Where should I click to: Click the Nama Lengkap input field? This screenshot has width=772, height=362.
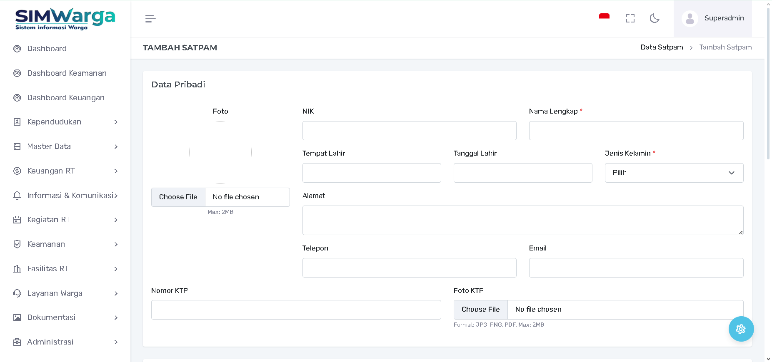(636, 131)
